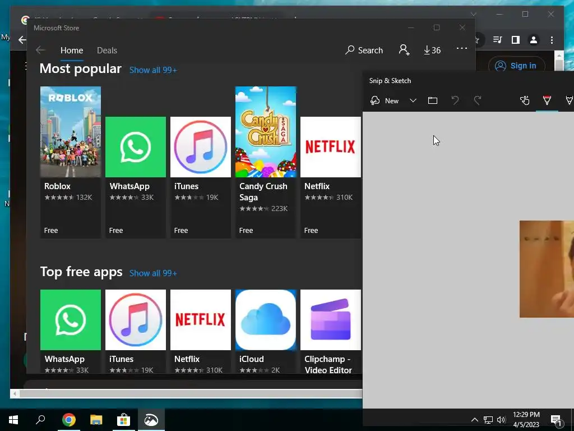Open iTunes tile in Most popular

click(x=201, y=177)
